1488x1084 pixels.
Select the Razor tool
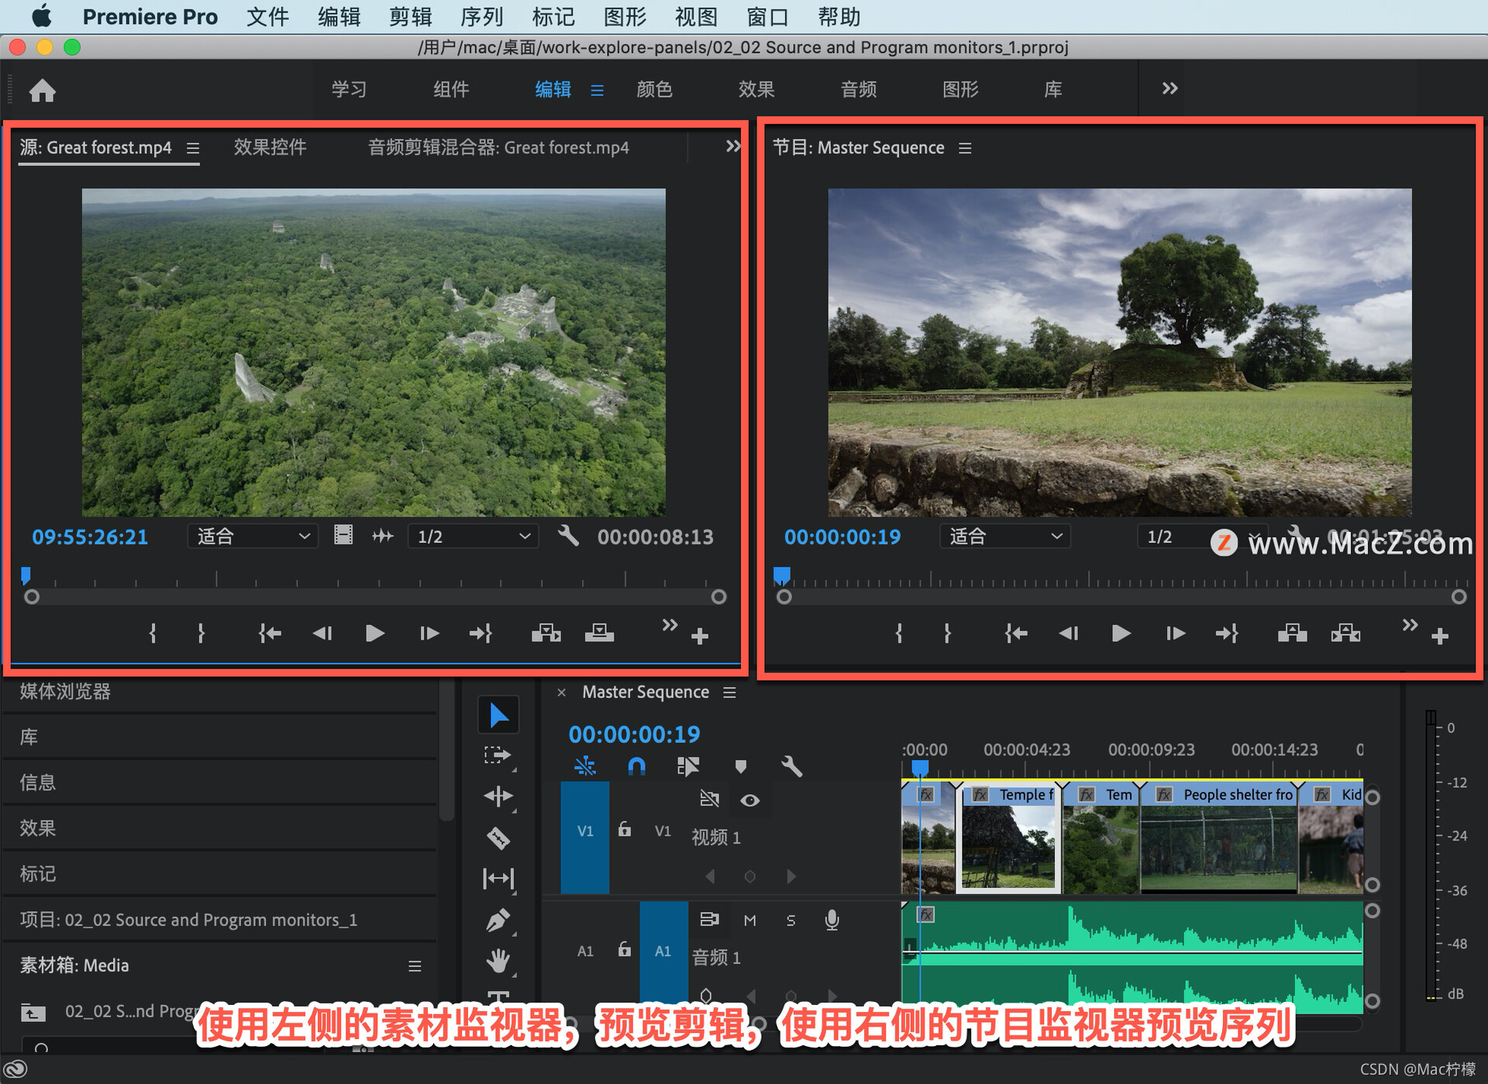click(x=498, y=837)
